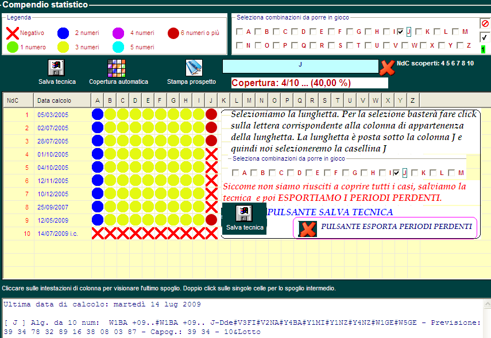This screenshot has width=491, height=338.
Task: Click the red X in row 10 column J
Action: [211, 233]
